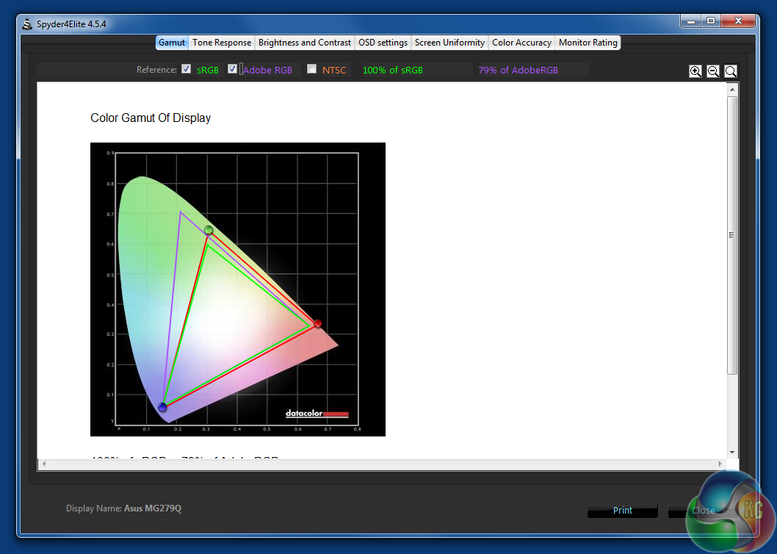Click the vertical scrollbar thumb
This screenshot has width=777, height=554.
pos(731,235)
